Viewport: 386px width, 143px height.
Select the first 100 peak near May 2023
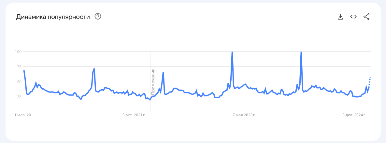click(x=232, y=52)
